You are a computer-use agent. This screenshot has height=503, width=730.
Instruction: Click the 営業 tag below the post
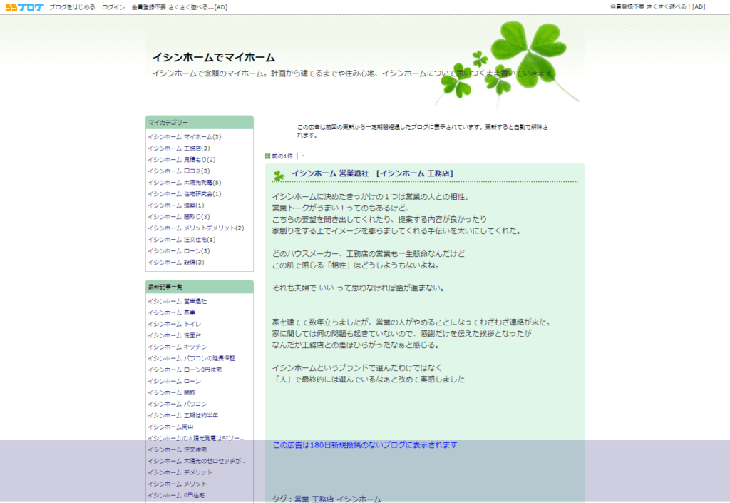click(x=302, y=499)
